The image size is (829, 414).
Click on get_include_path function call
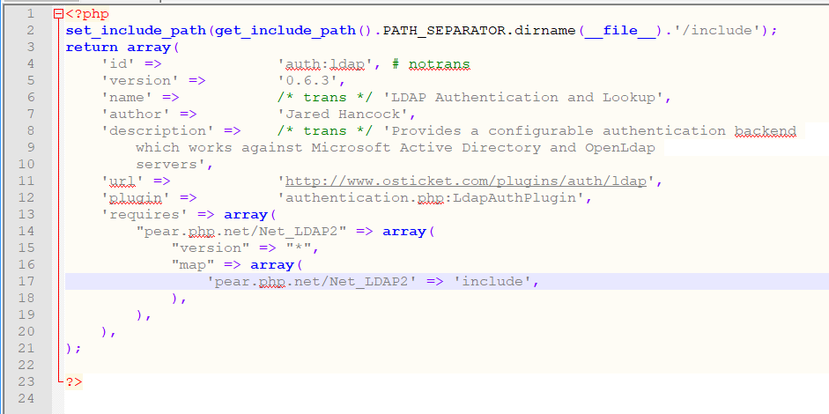tap(285, 31)
